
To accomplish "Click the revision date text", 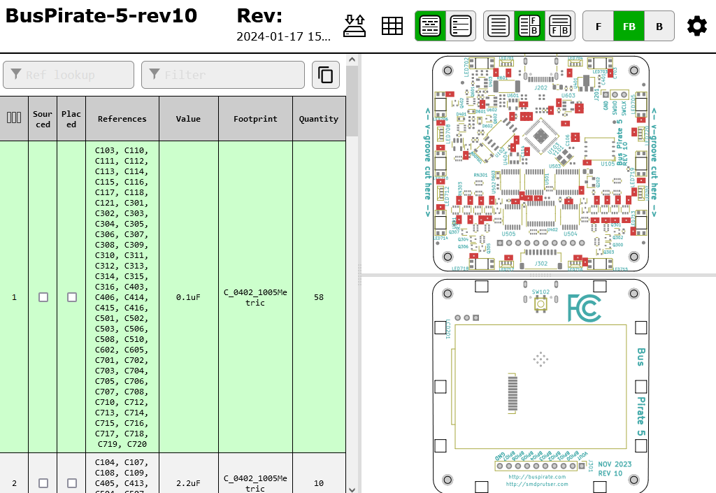I will pos(283,36).
